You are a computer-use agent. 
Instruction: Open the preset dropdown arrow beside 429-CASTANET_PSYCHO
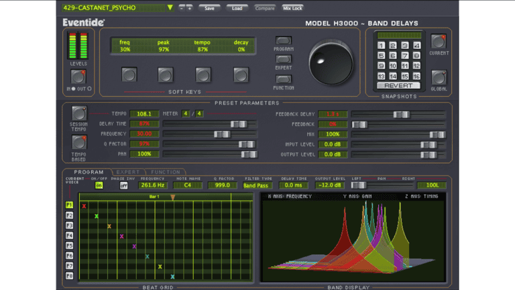170,7
